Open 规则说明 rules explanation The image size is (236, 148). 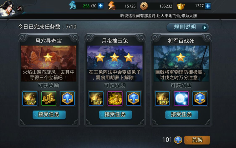click(x=188, y=27)
